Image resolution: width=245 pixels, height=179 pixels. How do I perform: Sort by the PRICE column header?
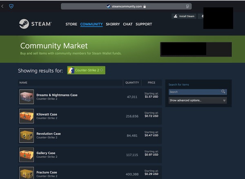click(x=151, y=82)
